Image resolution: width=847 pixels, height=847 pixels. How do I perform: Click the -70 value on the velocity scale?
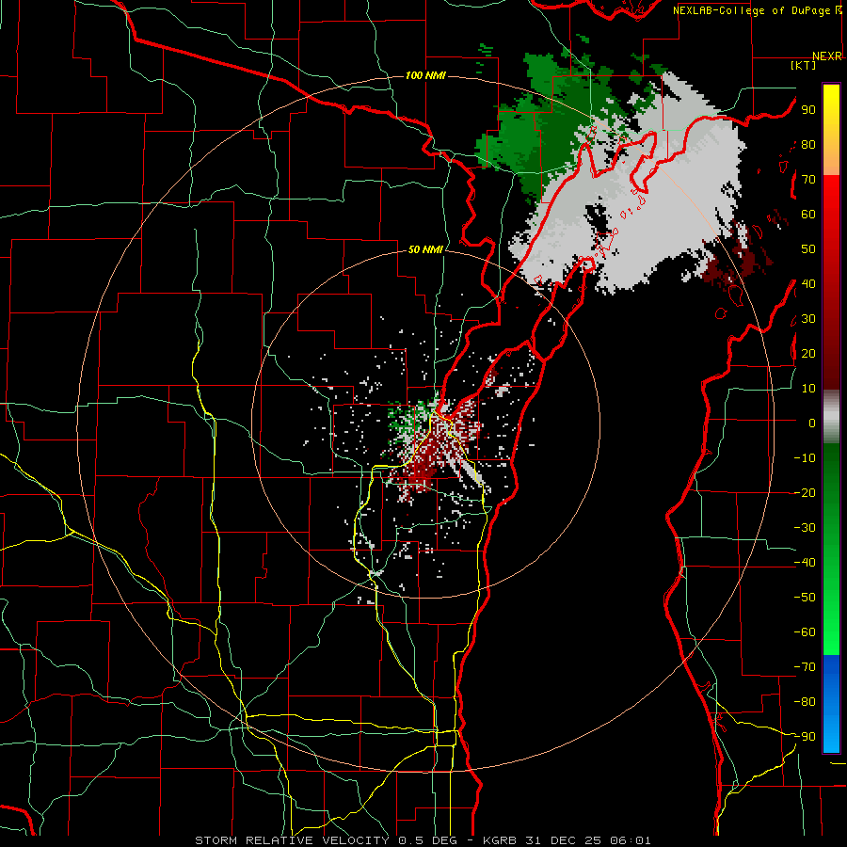click(x=805, y=667)
